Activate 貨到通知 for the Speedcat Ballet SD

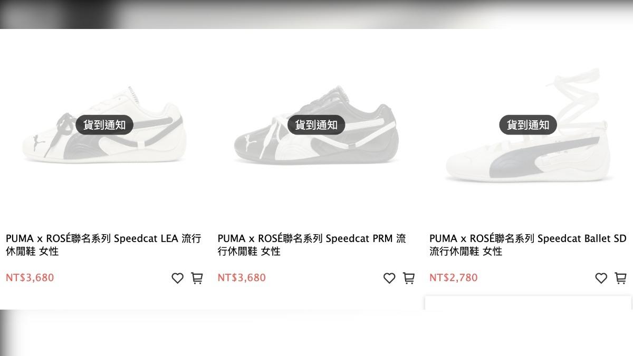point(528,125)
